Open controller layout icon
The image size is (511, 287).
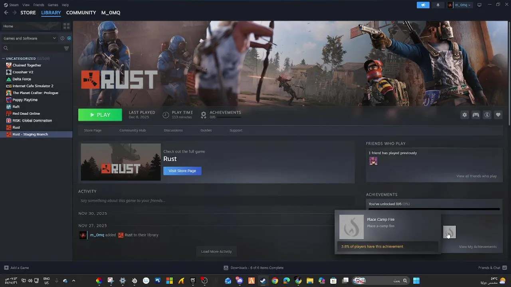[x=476, y=115]
